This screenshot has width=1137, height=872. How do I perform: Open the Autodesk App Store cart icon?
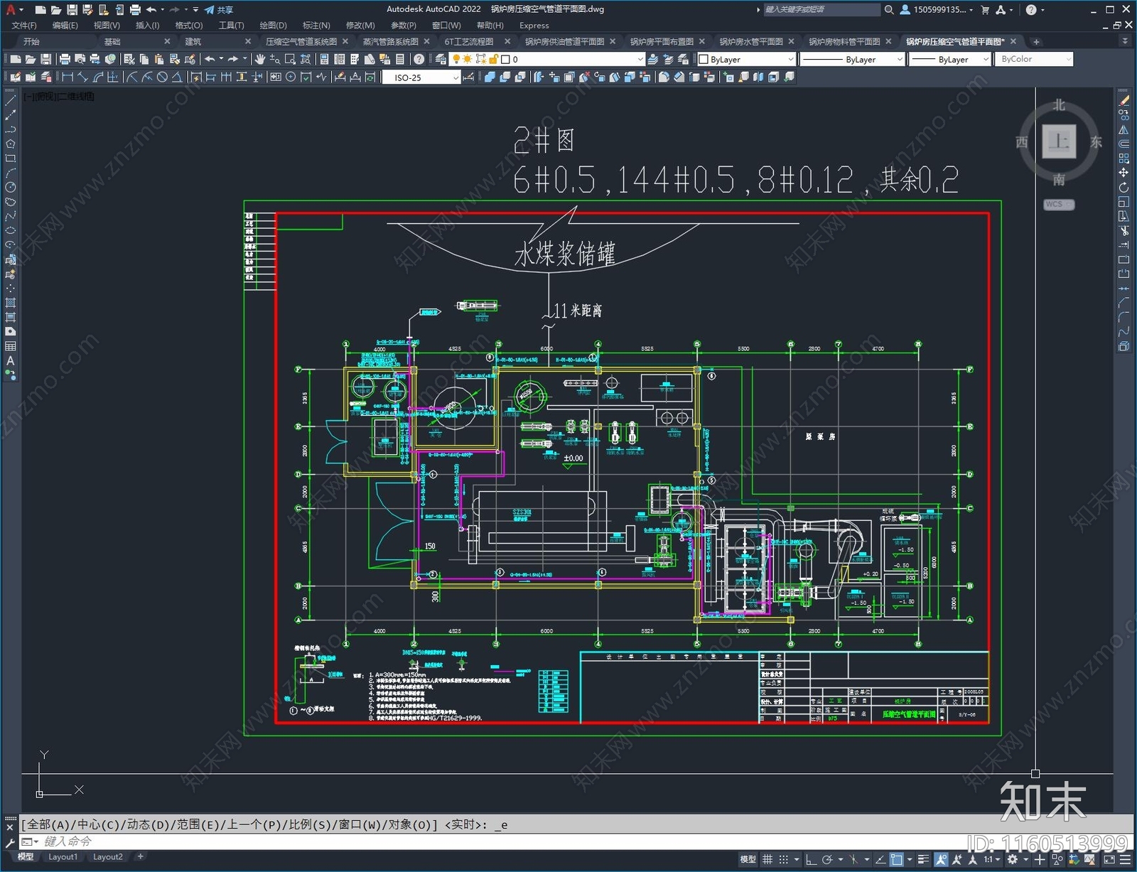[985, 10]
